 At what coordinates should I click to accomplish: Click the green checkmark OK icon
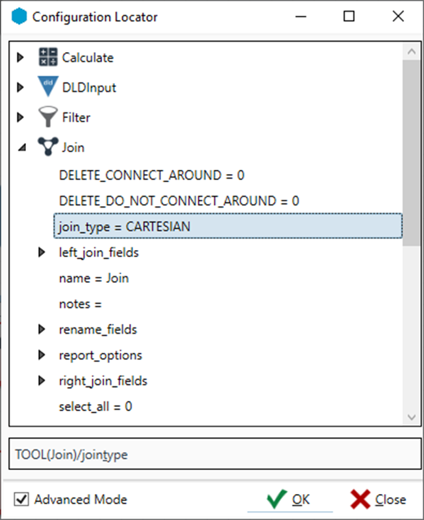click(x=276, y=499)
